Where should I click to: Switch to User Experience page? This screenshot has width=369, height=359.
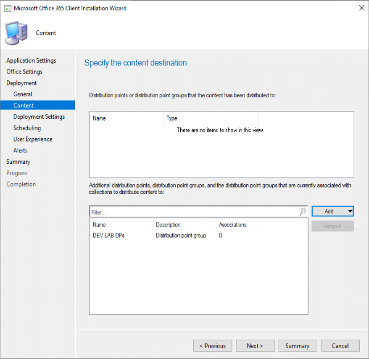(32, 139)
